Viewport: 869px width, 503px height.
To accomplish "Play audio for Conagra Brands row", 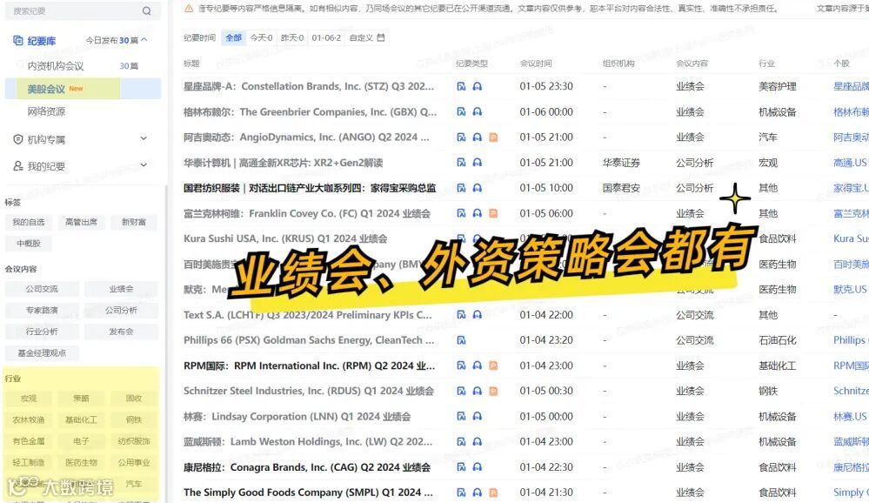I will (x=478, y=467).
